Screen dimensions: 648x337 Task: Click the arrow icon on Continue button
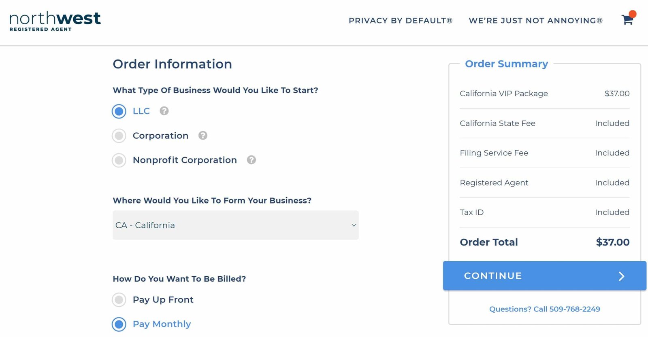coord(622,276)
